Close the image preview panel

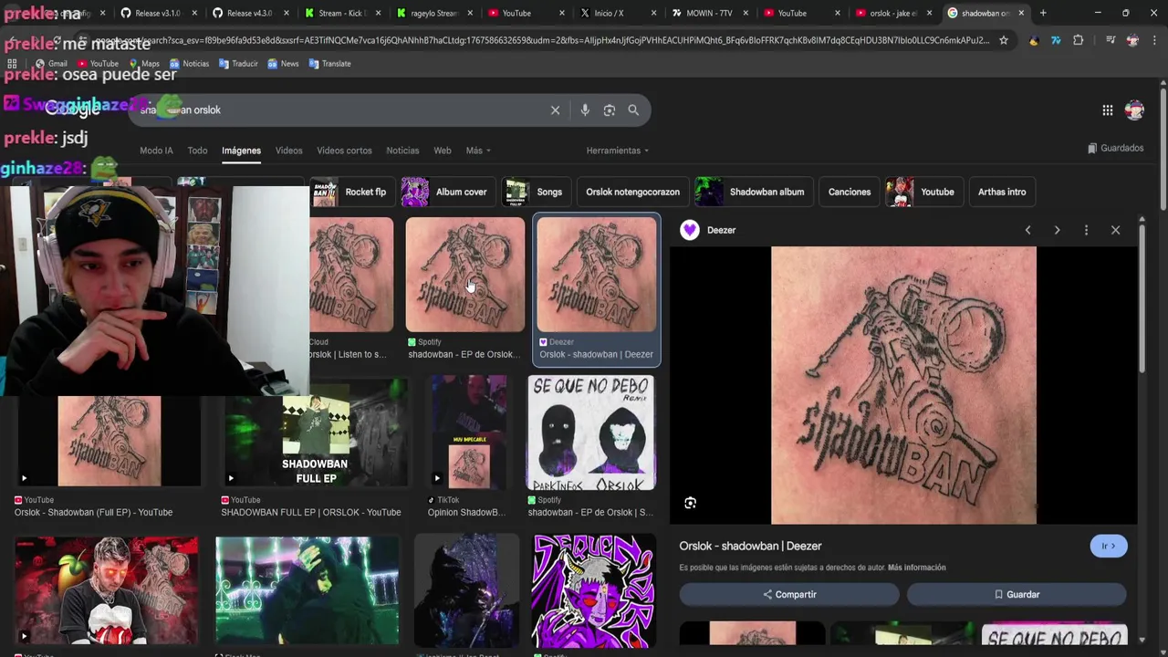coord(1115,230)
